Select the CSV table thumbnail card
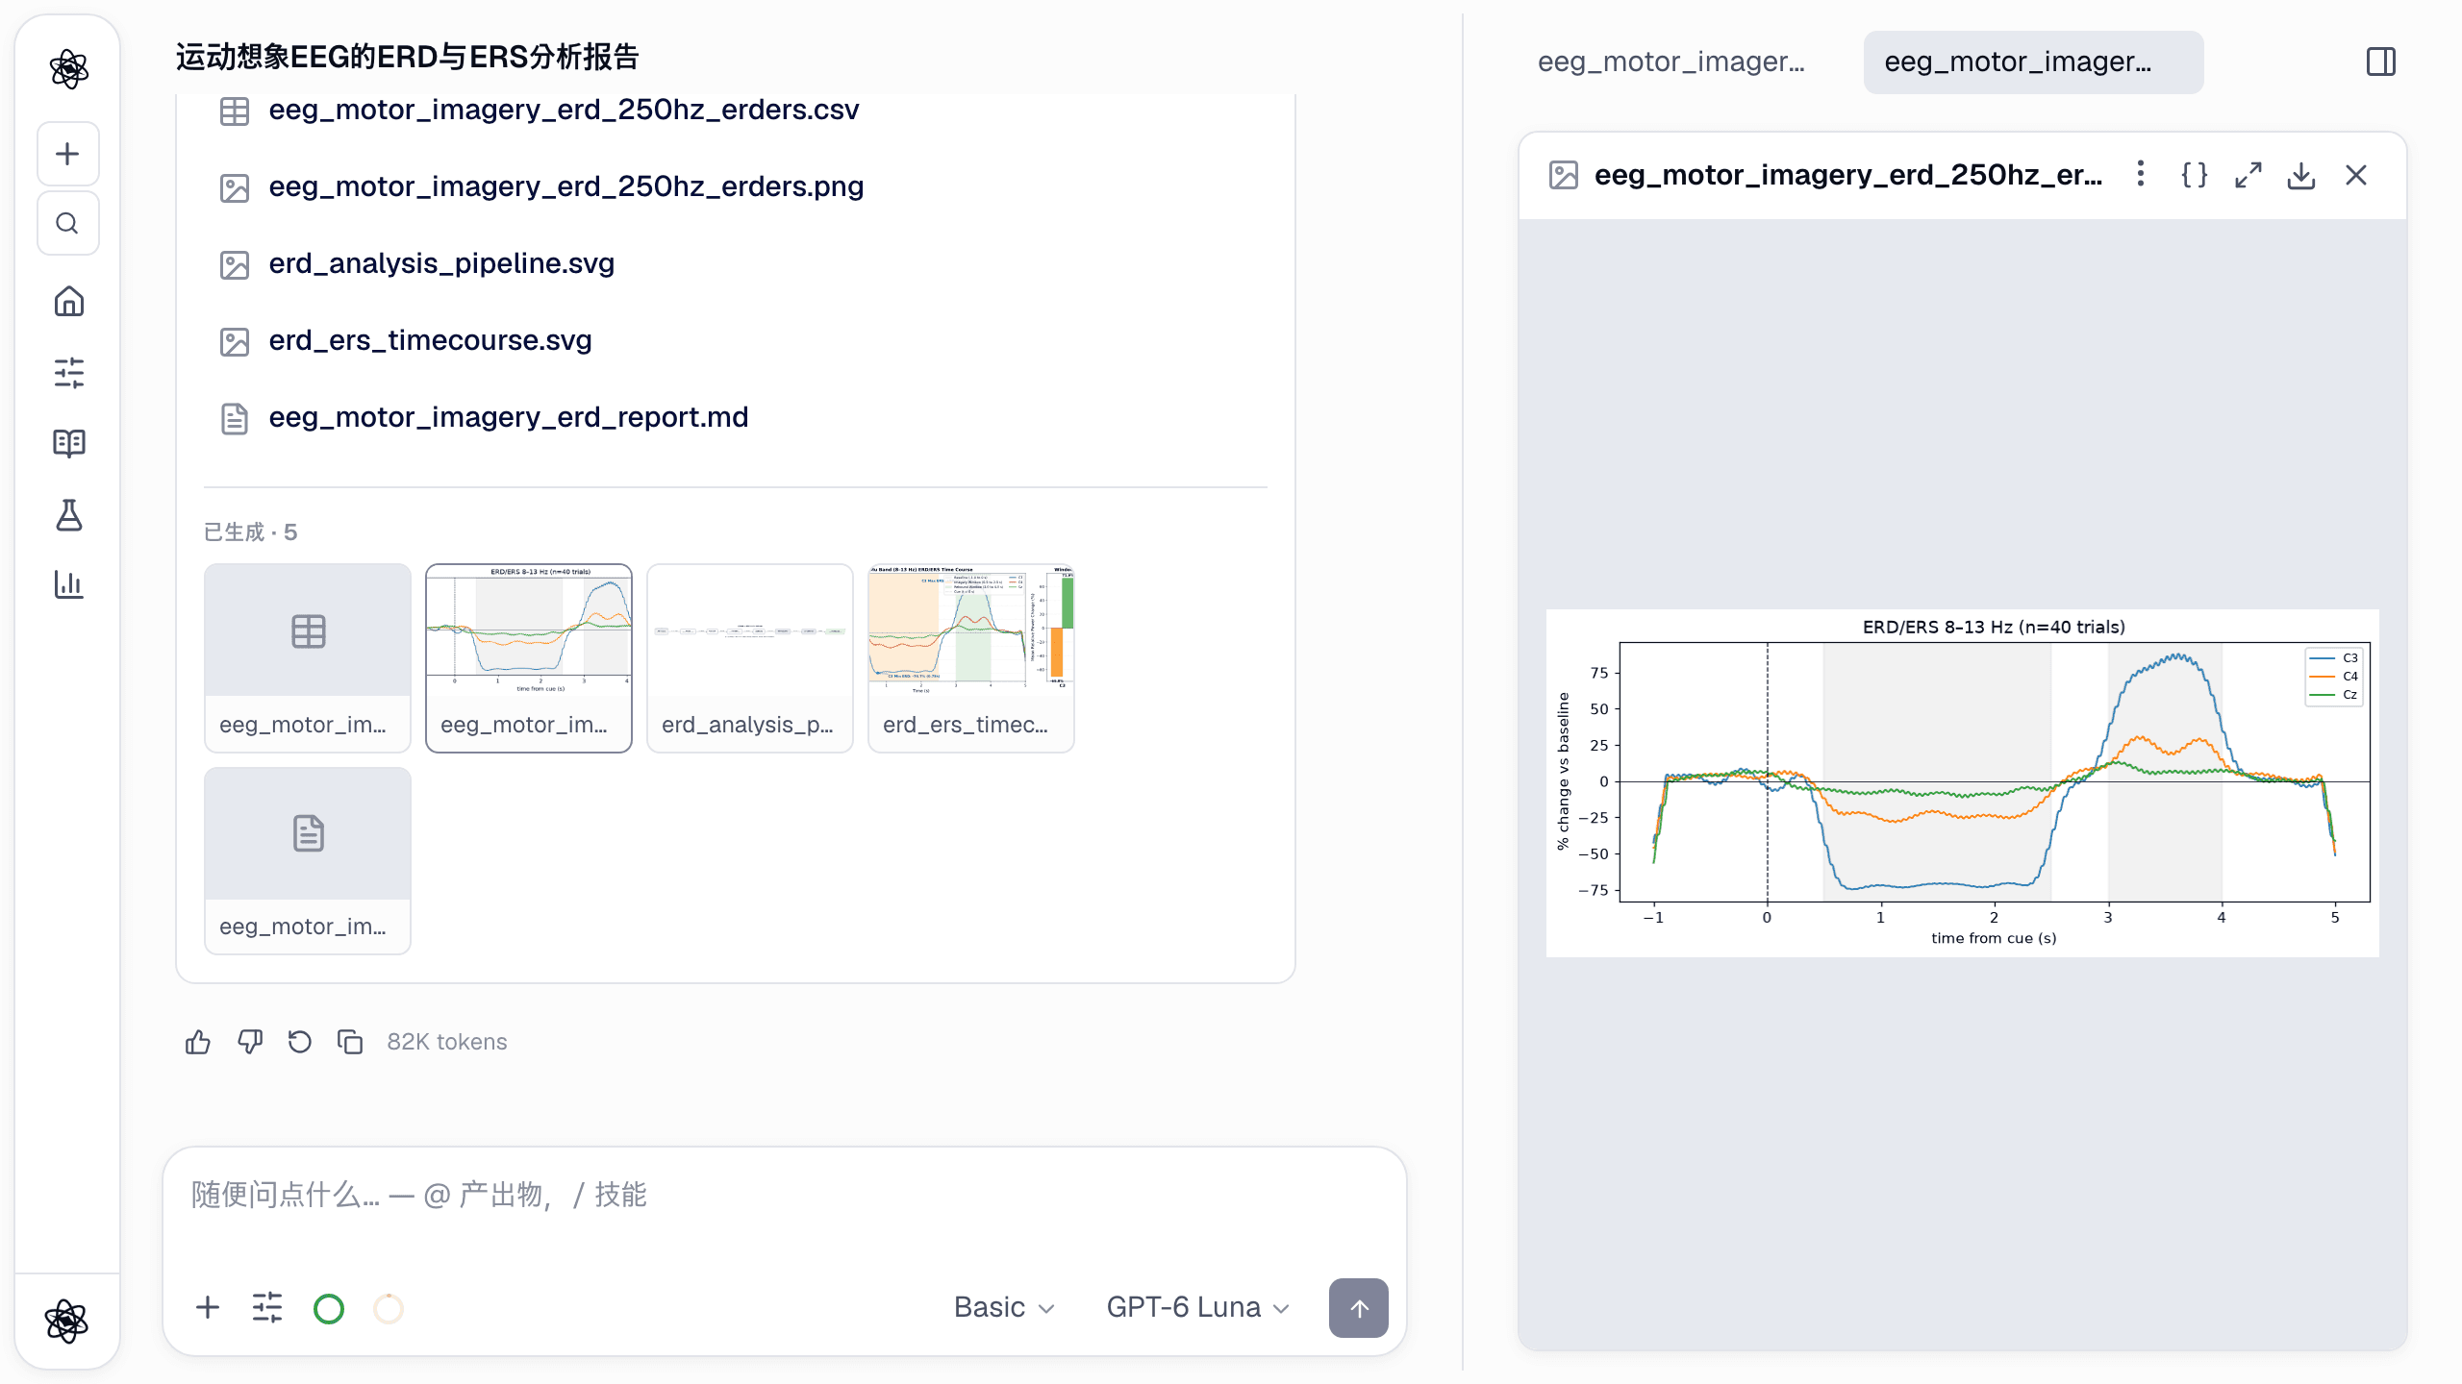Image resolution: width=2462 pixels, height=1384 pixels. tap(308, 658)
